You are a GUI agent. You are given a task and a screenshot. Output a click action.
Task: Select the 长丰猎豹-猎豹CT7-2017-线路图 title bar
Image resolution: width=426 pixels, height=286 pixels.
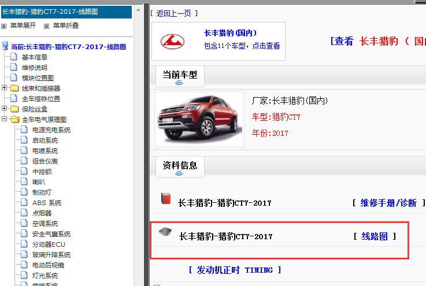[66, 12]
